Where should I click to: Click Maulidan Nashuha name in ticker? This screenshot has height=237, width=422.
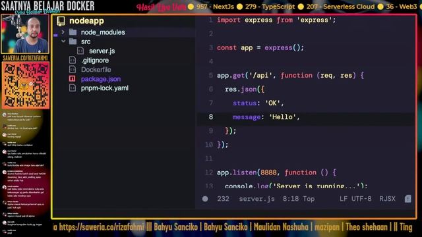[281, 227]
